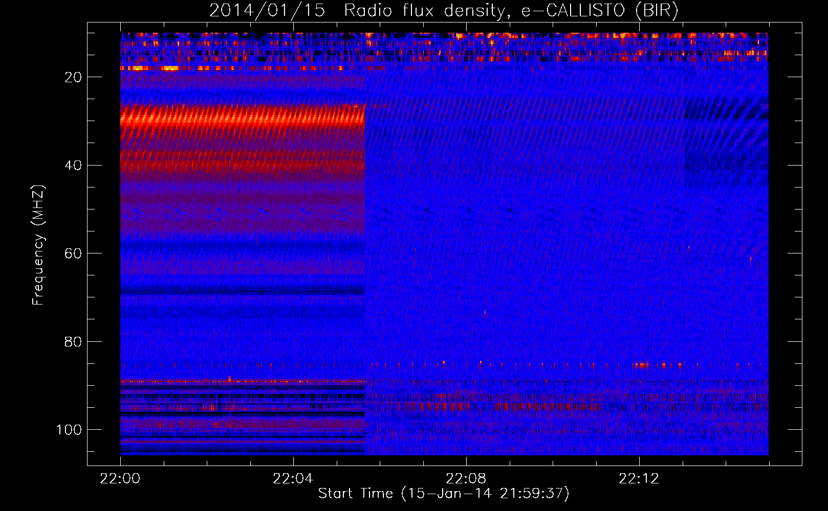Click the '22:08' time tick label

tap(466, 479)
